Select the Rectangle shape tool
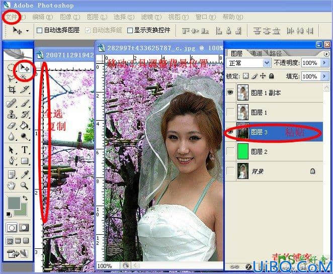This screenshot has width=333, height=274. coord(25,161)
